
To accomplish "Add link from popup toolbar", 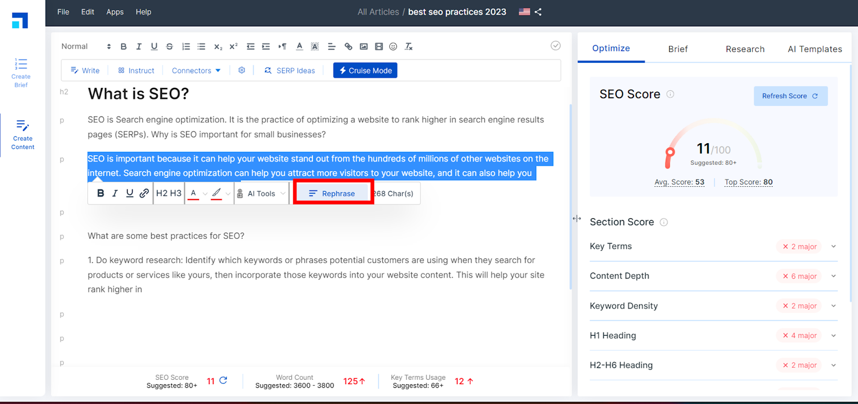I will (x=144, y=193).
